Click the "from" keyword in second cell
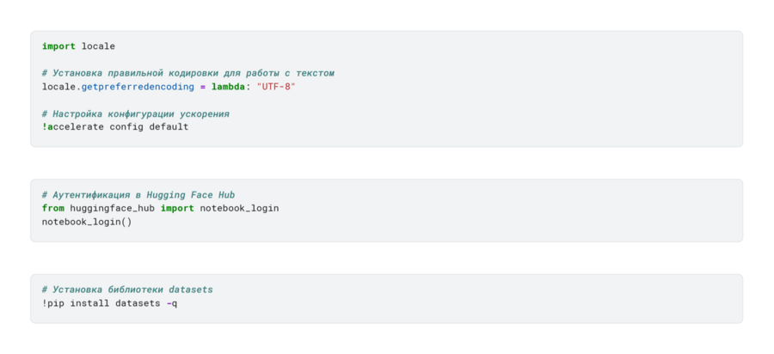Image resolution: width=774 pixels, height=354 pixels. pos(52,208)
